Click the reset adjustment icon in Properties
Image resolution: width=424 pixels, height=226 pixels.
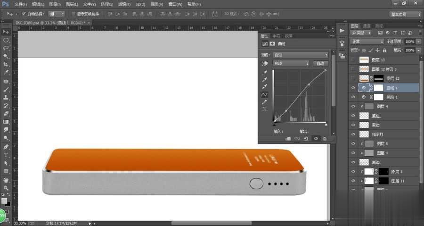click(x=306, y=139)
